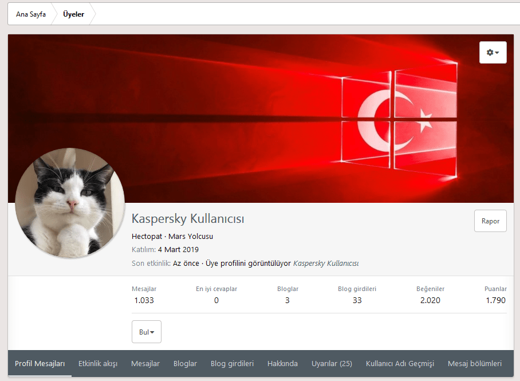Click the Bloglar count 3
520x381 pixels.
coord(287,300)
